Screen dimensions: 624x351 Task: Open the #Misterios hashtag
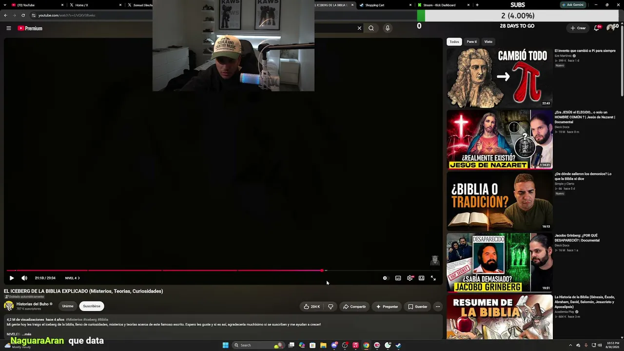click(x=74, y=320)
